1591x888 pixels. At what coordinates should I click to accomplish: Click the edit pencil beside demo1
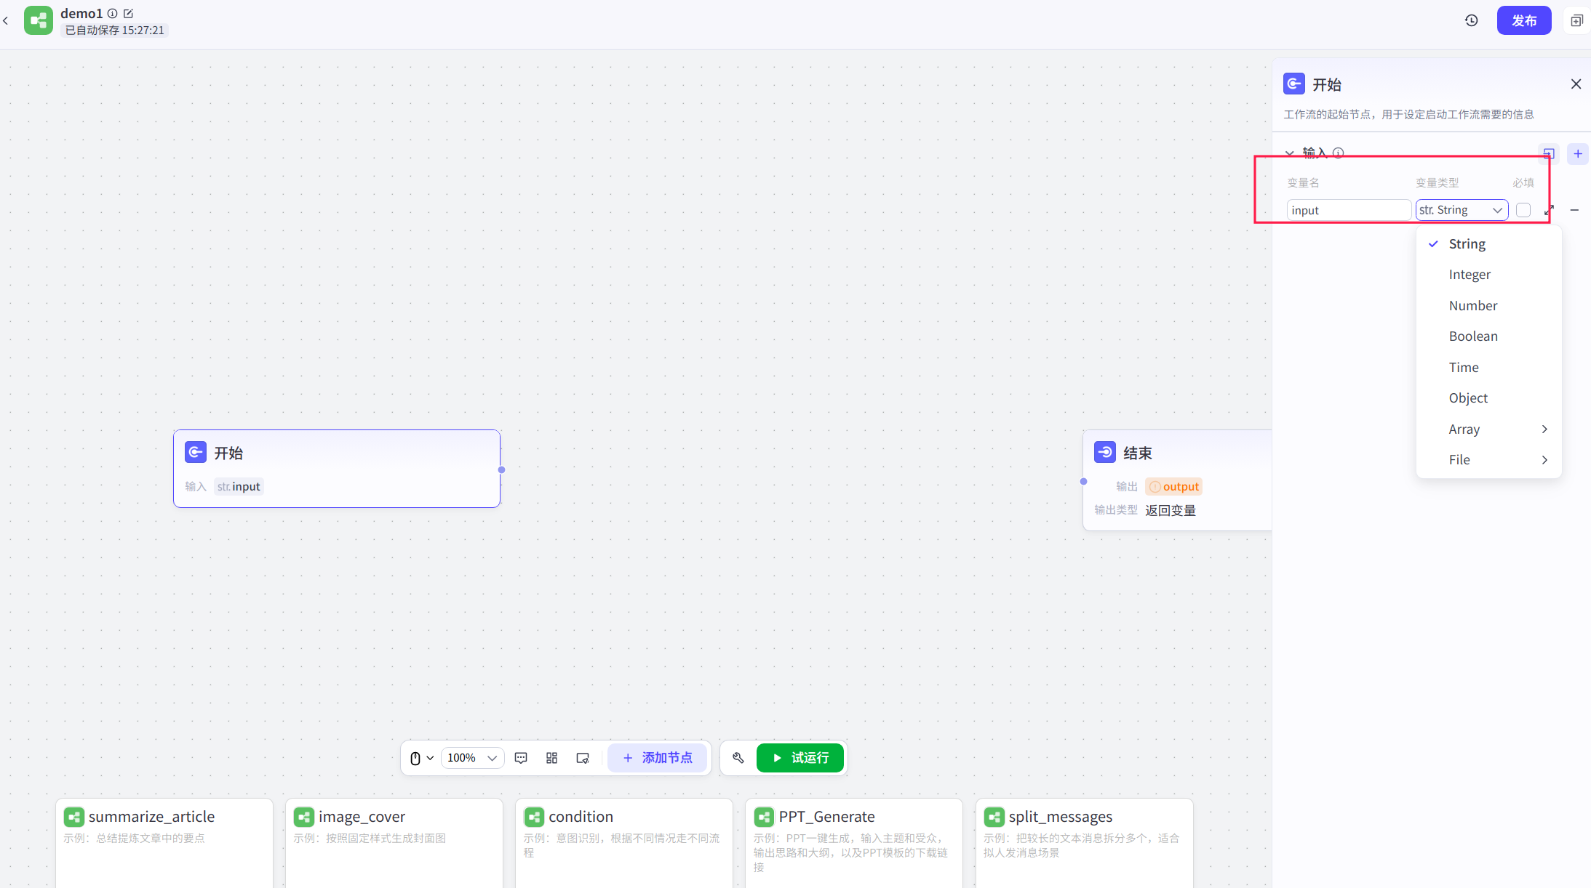pyautogui.click(x=129, y=14)
